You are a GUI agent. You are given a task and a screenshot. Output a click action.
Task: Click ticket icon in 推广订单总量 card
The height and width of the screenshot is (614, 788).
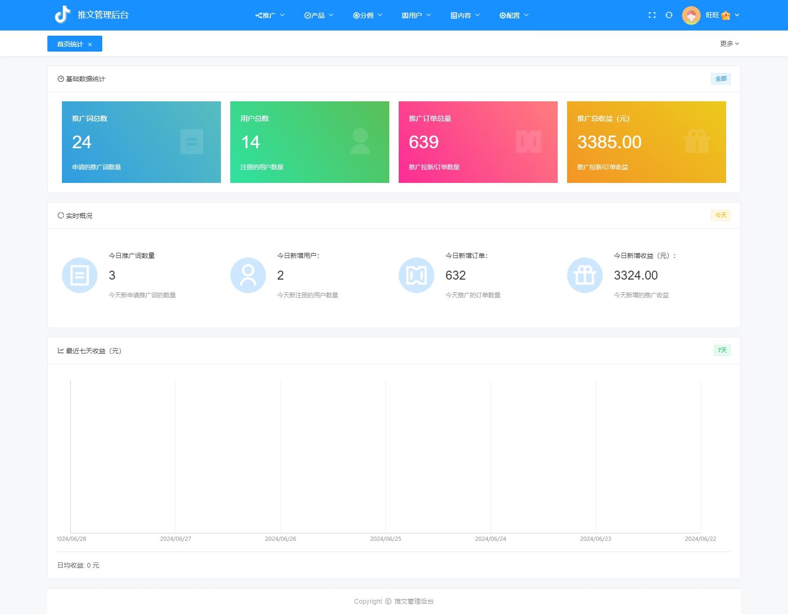pyautogui.click(x=529, y=142)
